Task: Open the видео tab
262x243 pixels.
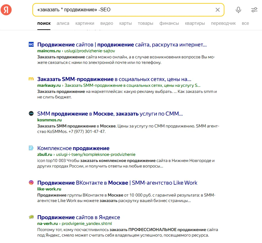Action: 107,23
